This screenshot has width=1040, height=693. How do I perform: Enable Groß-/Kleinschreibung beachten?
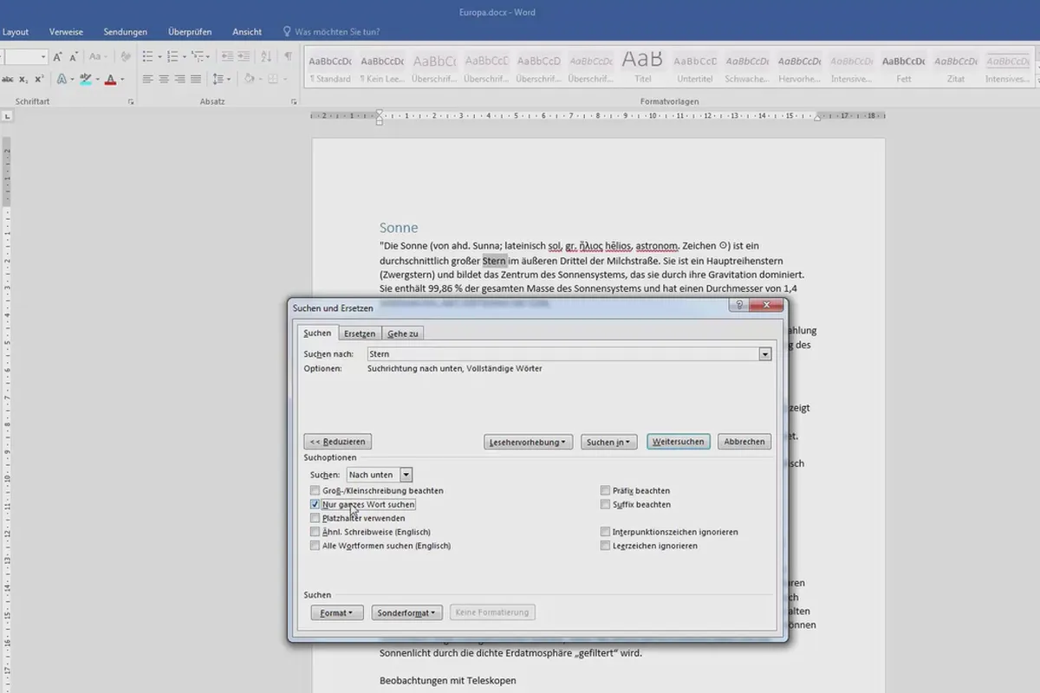[x=315, y=490]
